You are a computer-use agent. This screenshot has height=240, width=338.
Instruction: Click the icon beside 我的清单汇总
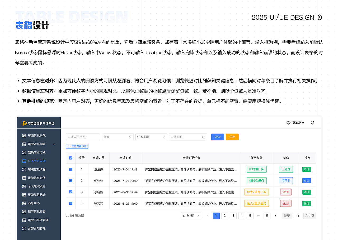(24, 152)
